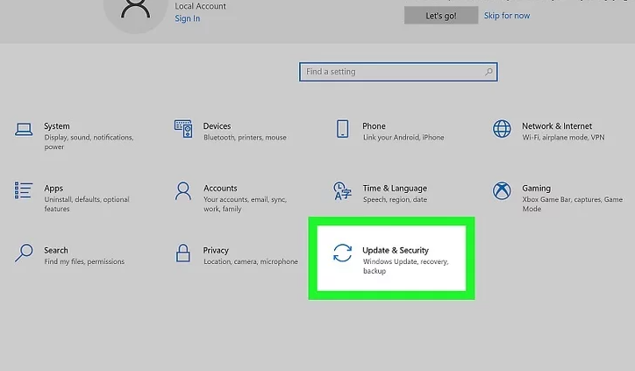Open the Privacy category title

click(x=216, y=250)
